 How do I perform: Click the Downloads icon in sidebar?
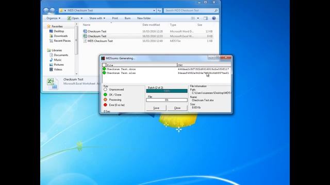pos(51,36)
